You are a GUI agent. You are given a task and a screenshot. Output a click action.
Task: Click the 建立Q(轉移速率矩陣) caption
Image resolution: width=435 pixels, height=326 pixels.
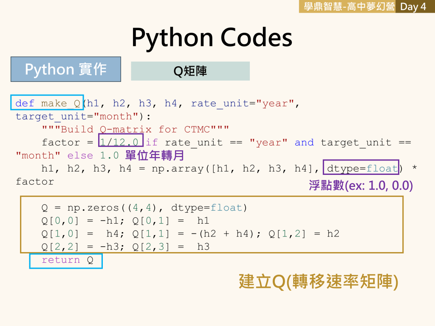pyautogui.click(x=318, y=282)
